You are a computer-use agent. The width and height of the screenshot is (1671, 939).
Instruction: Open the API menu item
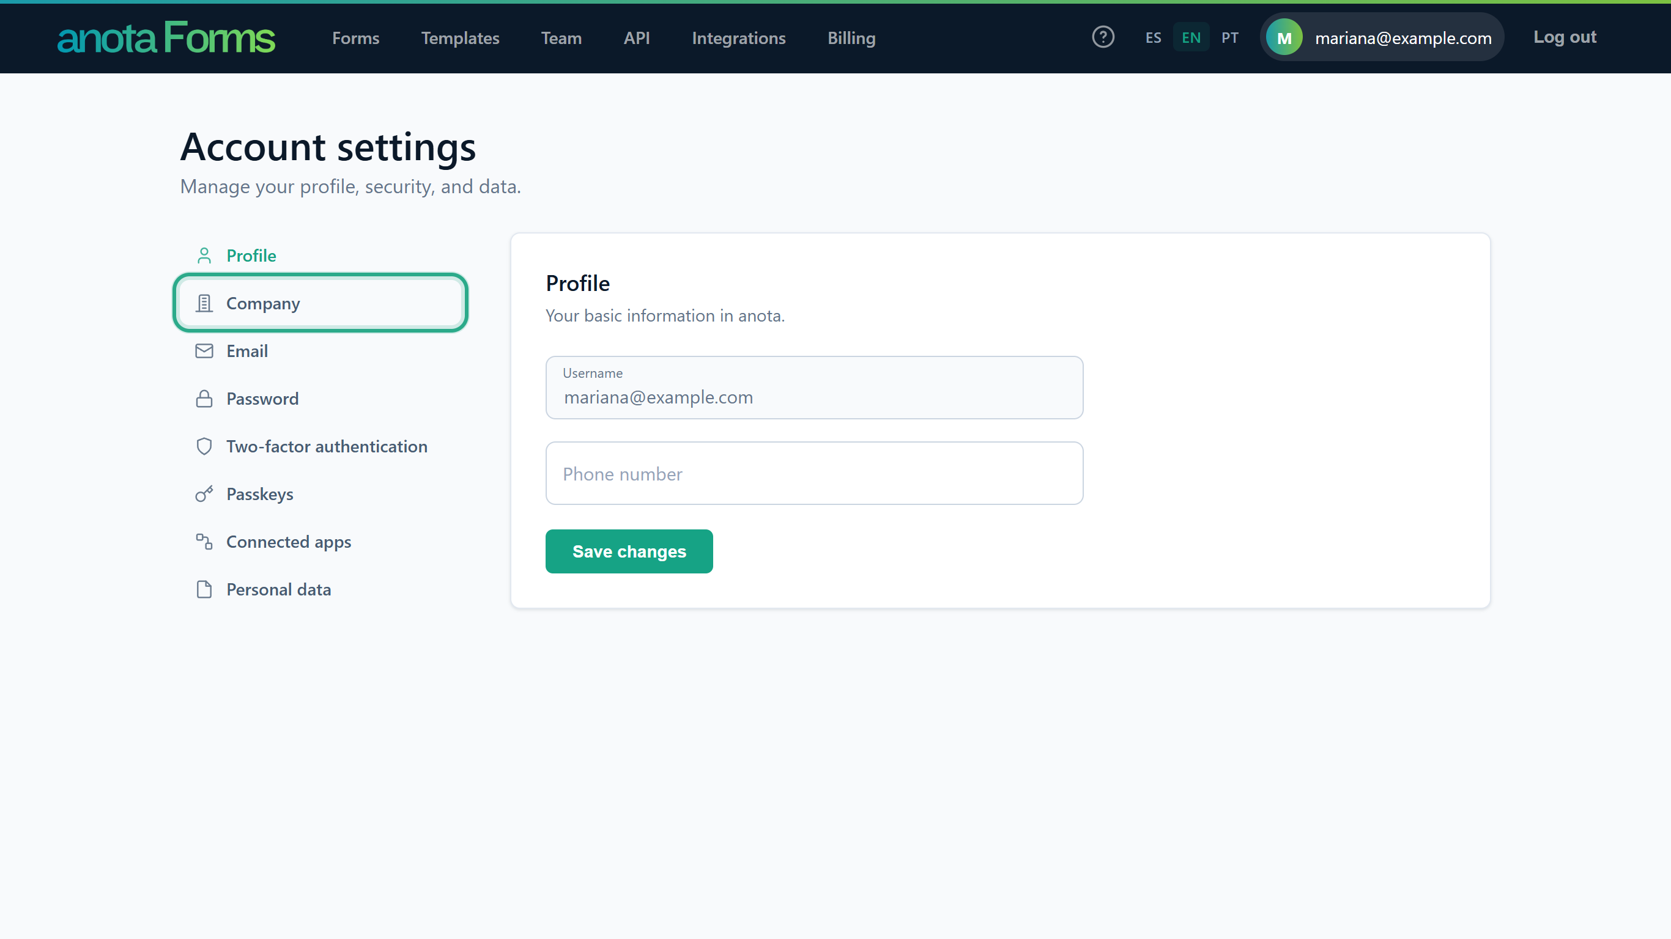pos(636,39)
